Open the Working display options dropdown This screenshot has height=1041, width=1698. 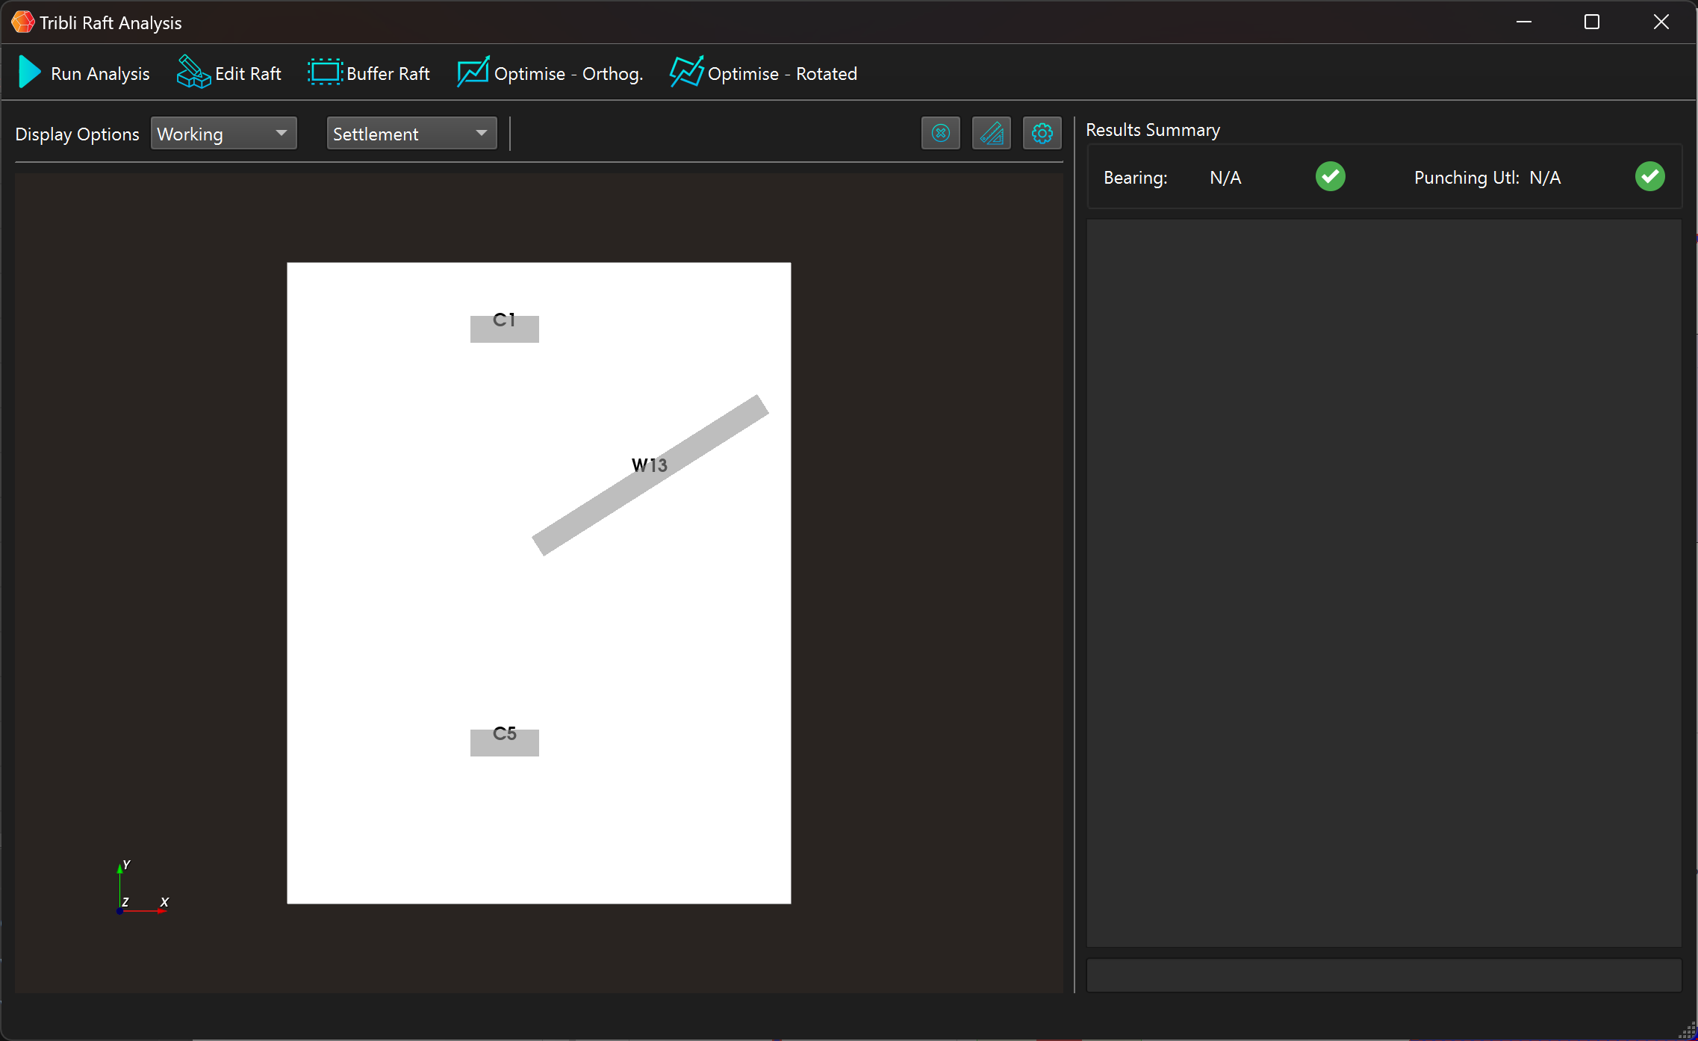coord(221,134)
